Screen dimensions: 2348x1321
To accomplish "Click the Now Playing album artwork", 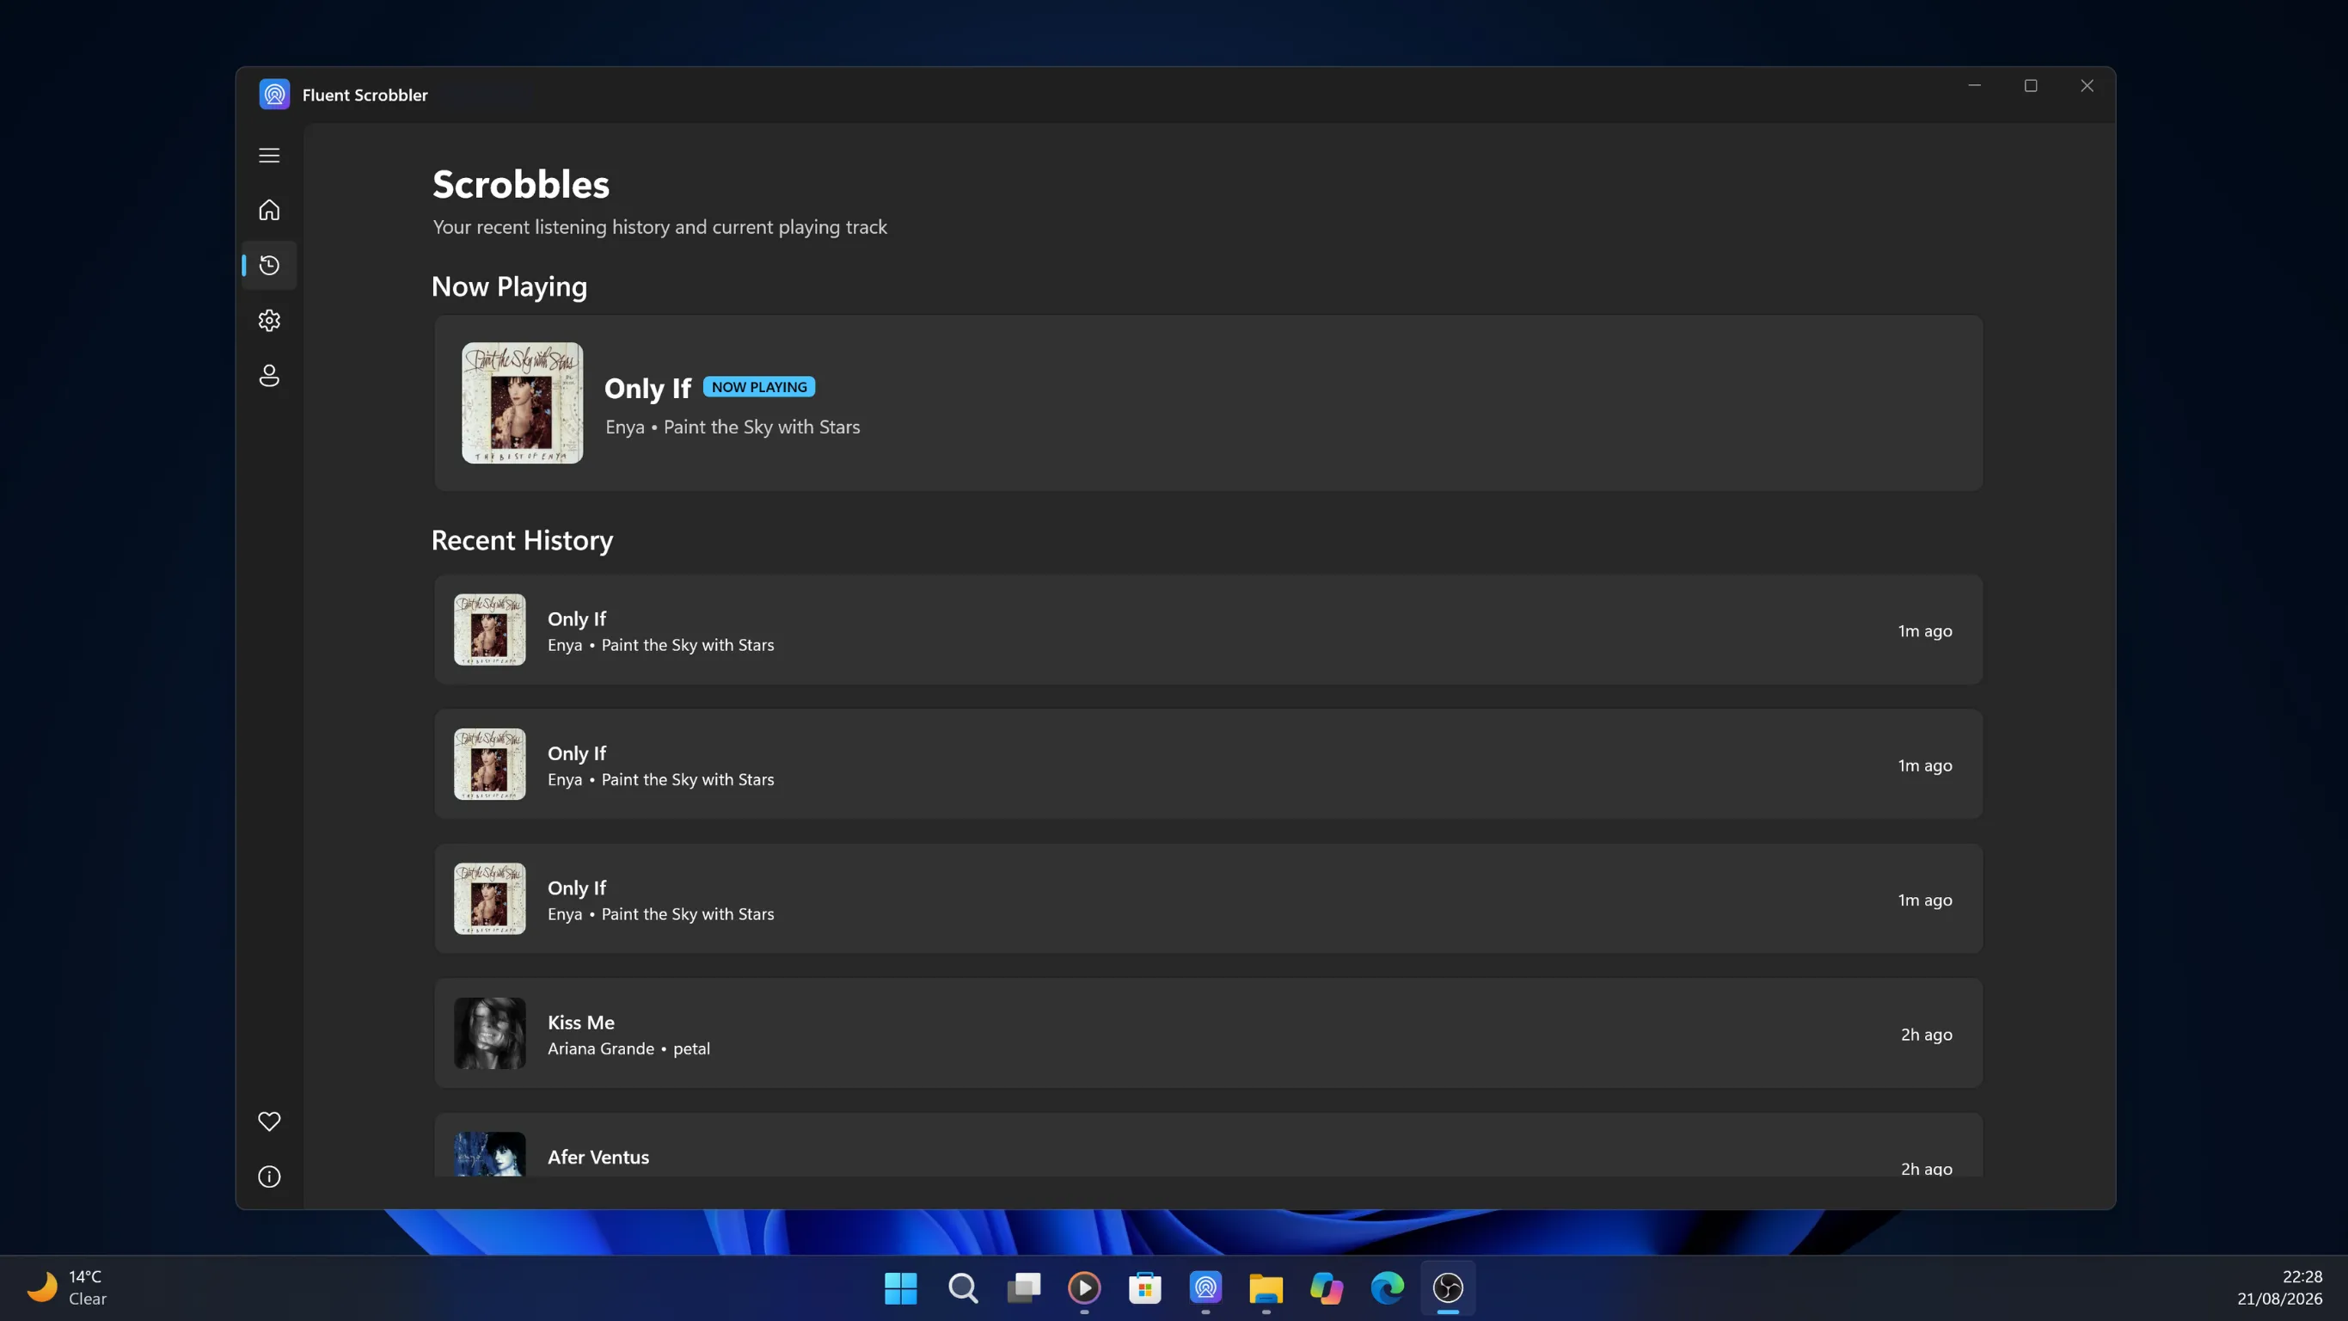I will [522, 403].
